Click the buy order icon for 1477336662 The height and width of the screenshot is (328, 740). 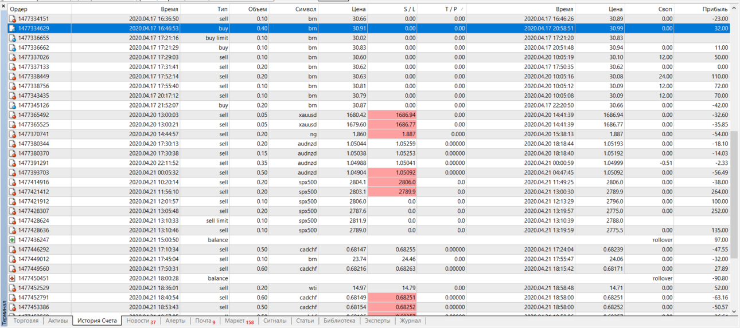tap(12, 48)
